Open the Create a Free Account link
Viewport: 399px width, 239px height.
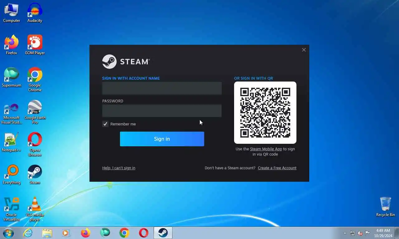point(277,168)
